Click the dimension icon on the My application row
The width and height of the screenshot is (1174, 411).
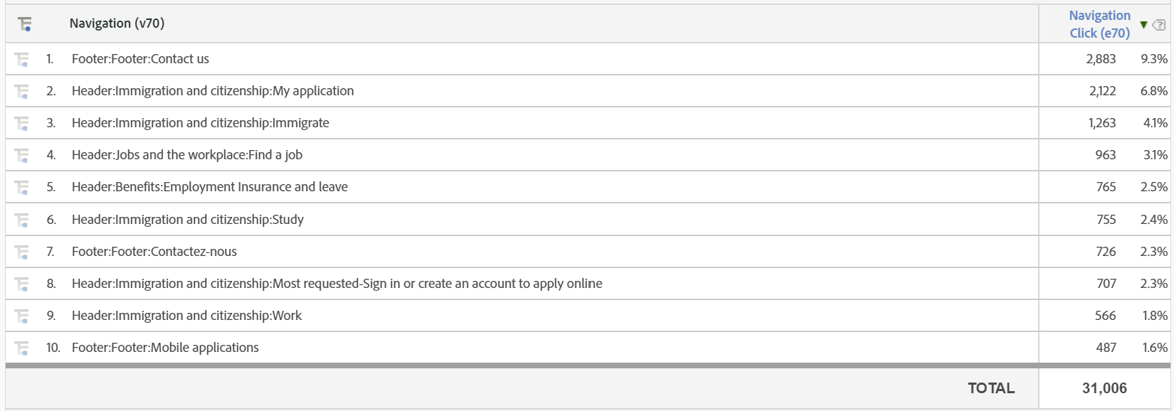pos(21,90)
